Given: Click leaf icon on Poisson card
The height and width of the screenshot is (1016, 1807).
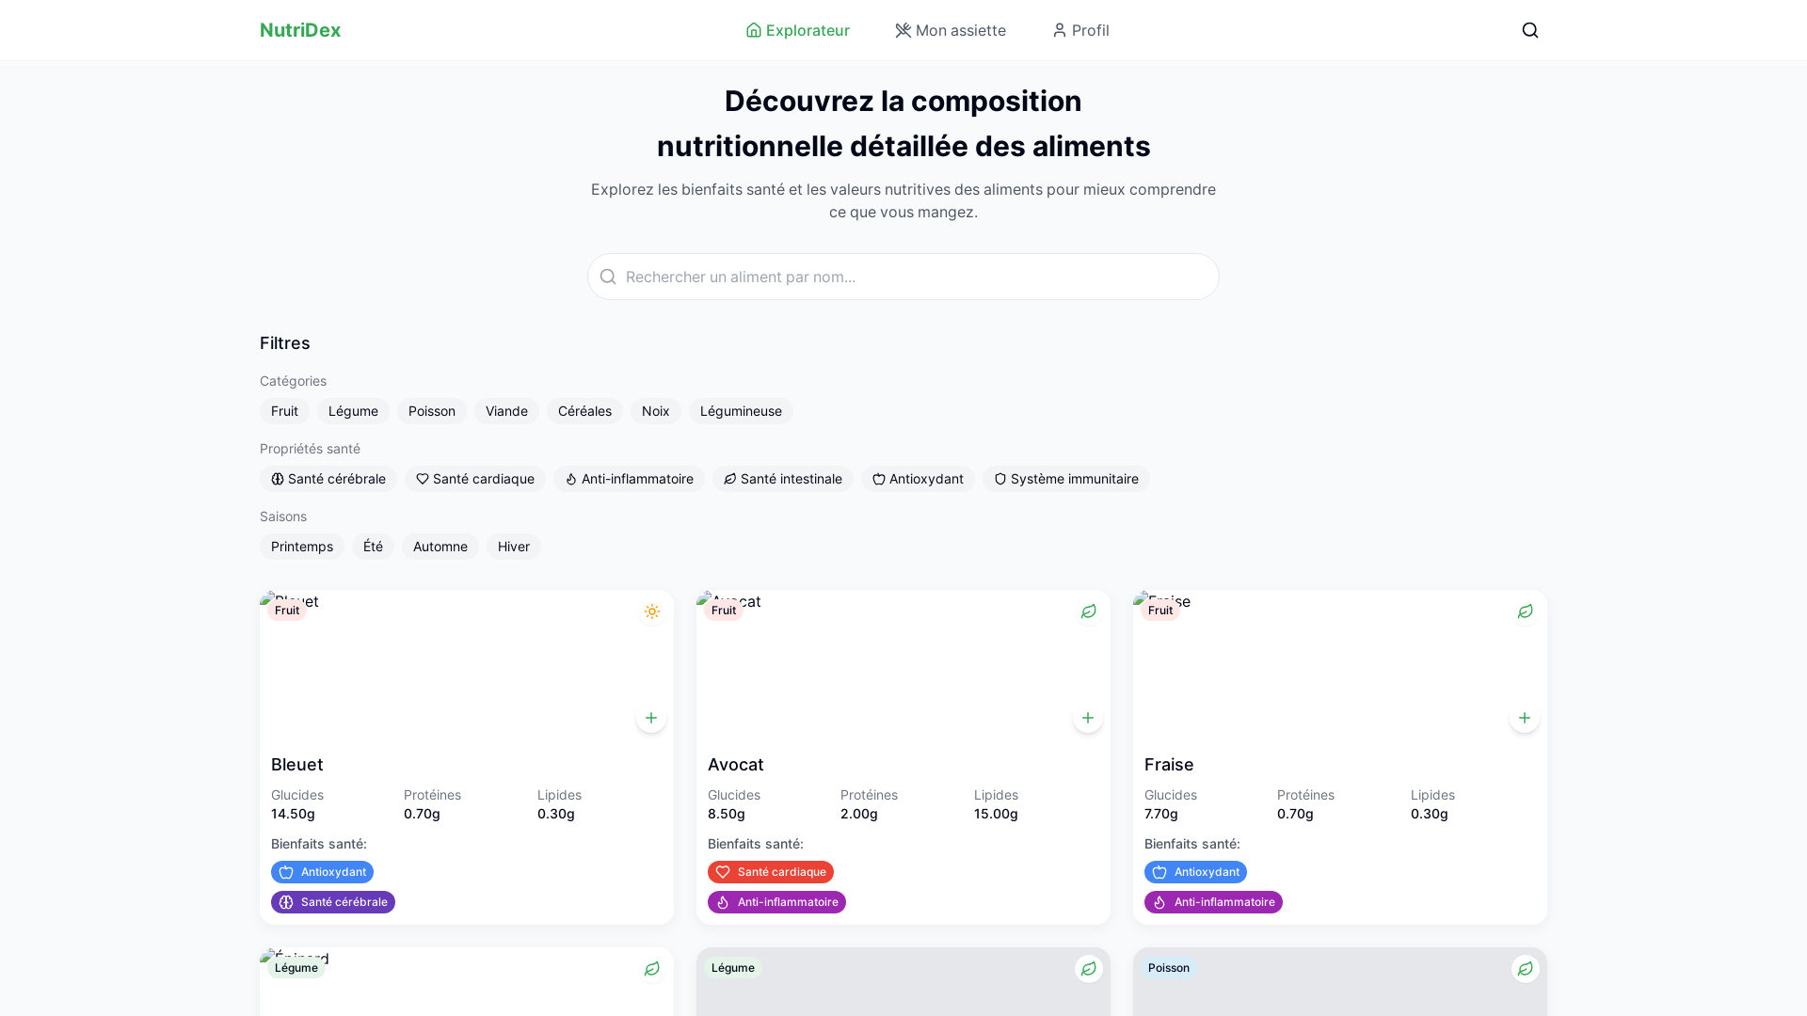Looking at the screenshot, I should pyautogui.click(x=1526, y=969).
